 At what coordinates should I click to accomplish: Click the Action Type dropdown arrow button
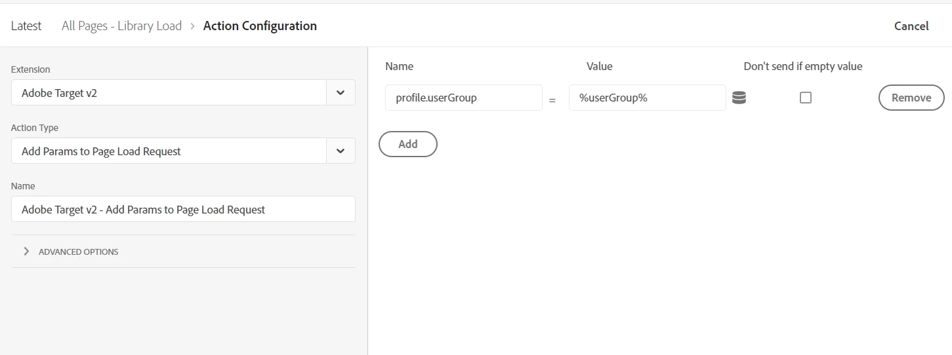point(341,151)
